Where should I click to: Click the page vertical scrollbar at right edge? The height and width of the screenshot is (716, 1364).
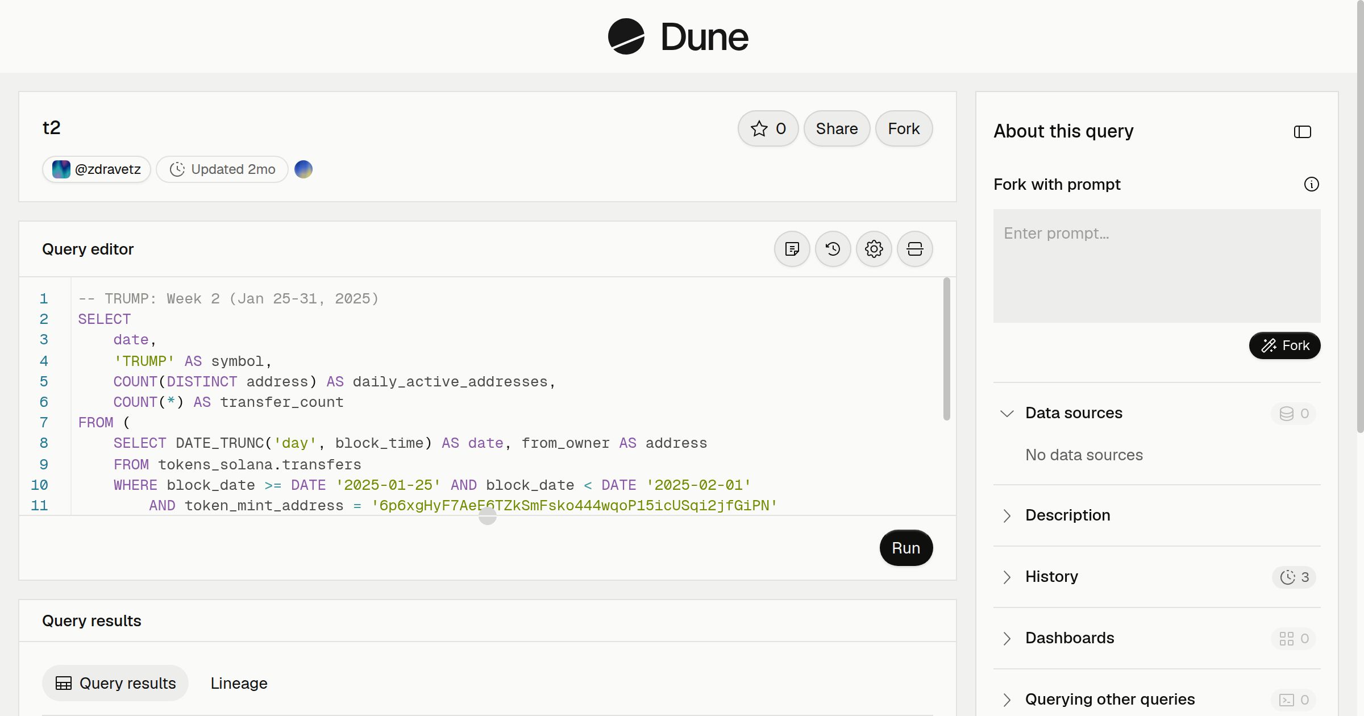1360,216
